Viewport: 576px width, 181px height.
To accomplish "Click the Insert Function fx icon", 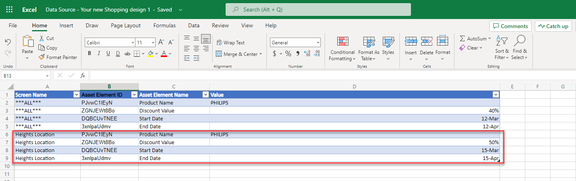I will pos(83,75).
